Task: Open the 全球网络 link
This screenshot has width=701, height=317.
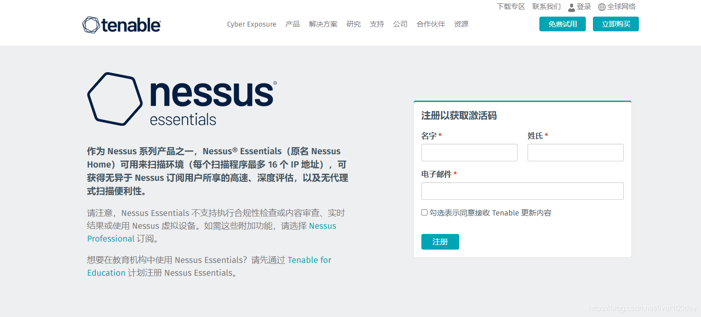Action: point(621,7)
